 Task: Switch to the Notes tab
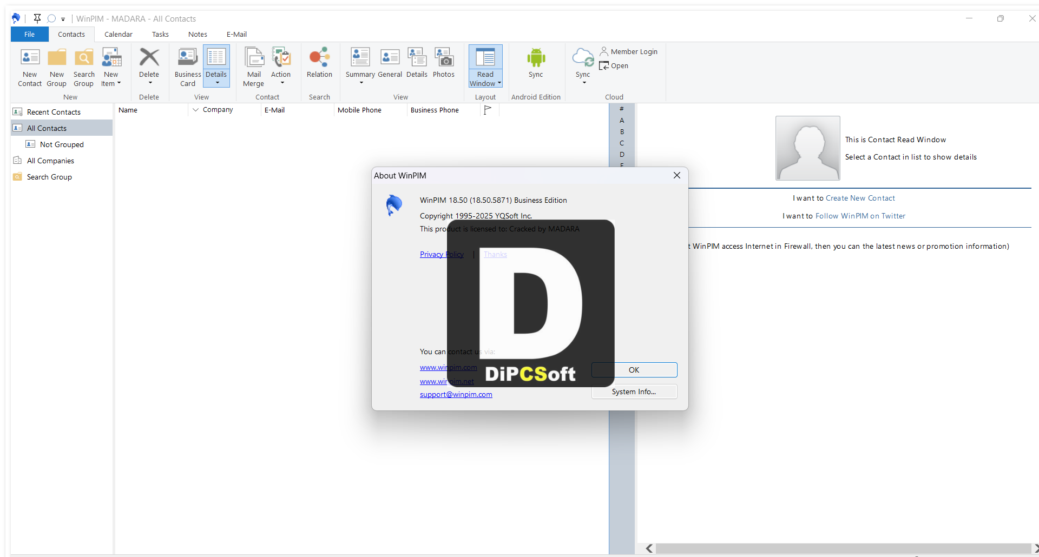pyautogui.click(x=198, y=34)
